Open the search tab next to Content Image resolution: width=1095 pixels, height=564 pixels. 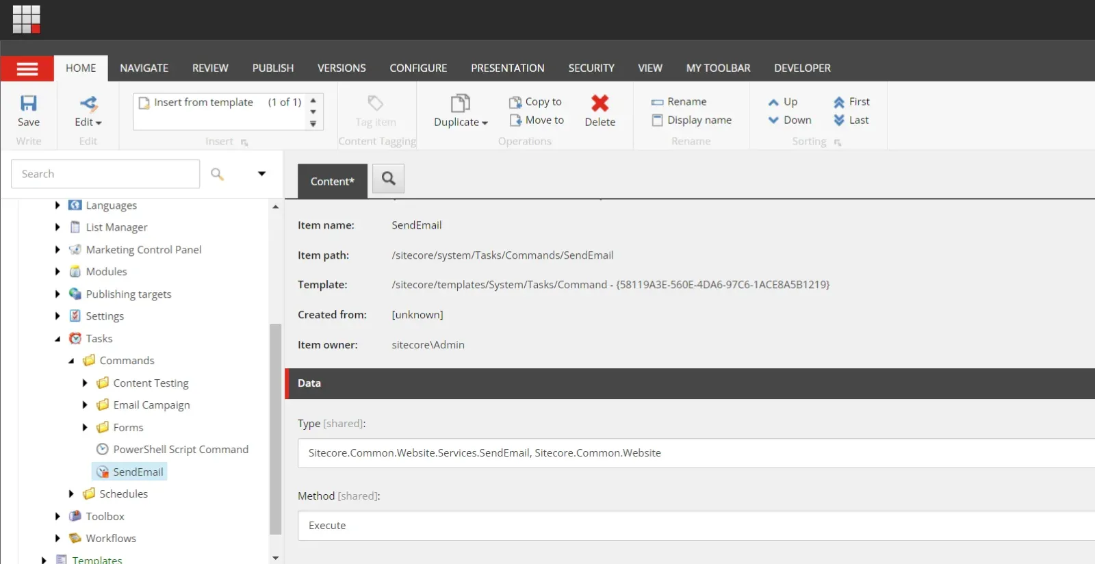click(388, 179)
